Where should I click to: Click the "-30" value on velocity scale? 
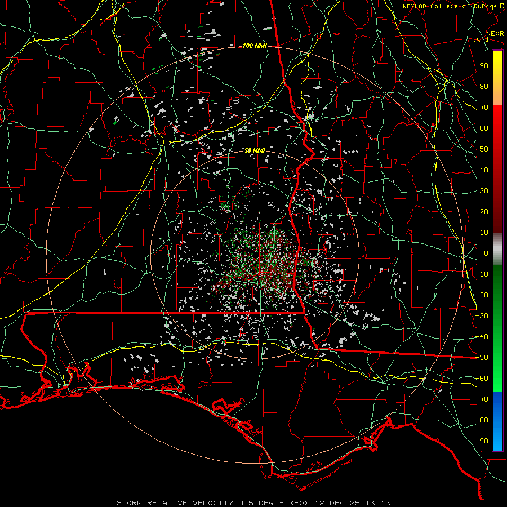(482, 316)
